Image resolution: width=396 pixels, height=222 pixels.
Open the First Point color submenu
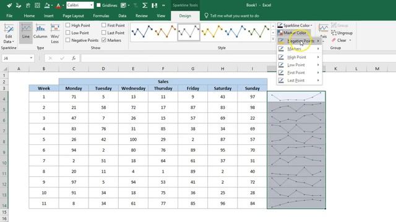299,73
